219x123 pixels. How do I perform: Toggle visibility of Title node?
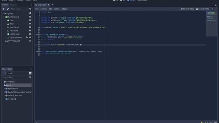click(x=30, y=20)
